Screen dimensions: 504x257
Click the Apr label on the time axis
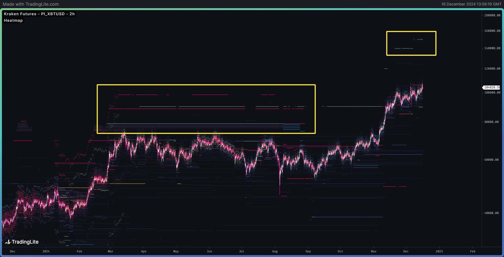click(x=144, y=251)
